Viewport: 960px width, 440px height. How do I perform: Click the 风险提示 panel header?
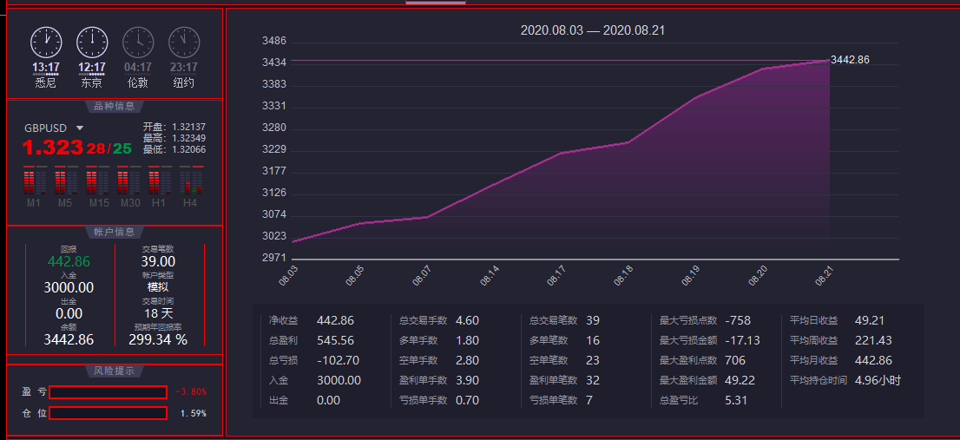coord(115,371)
